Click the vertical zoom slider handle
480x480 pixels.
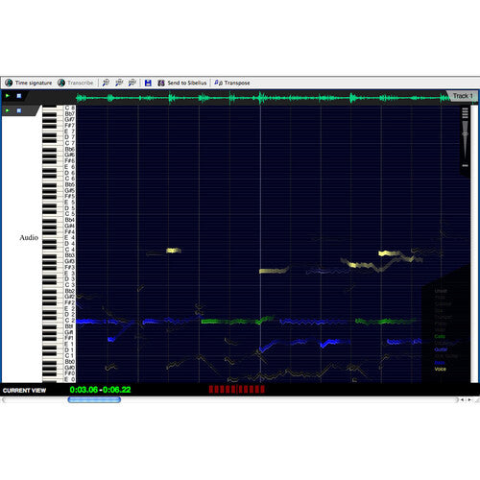pyautogui.click(x=466, y=133)
